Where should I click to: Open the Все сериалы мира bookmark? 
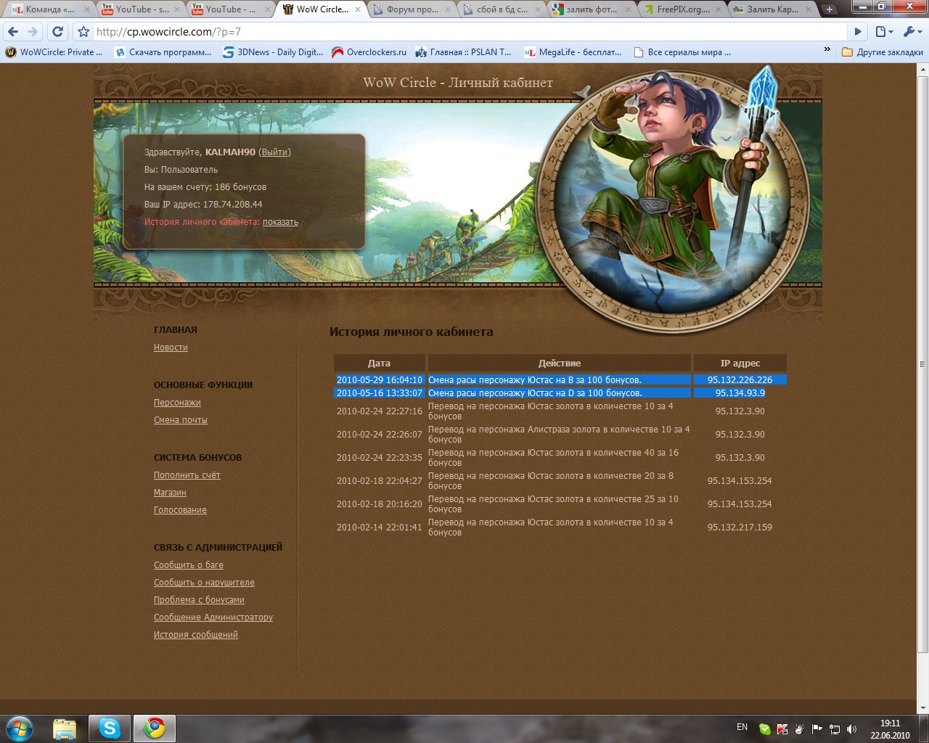(682, 52)
